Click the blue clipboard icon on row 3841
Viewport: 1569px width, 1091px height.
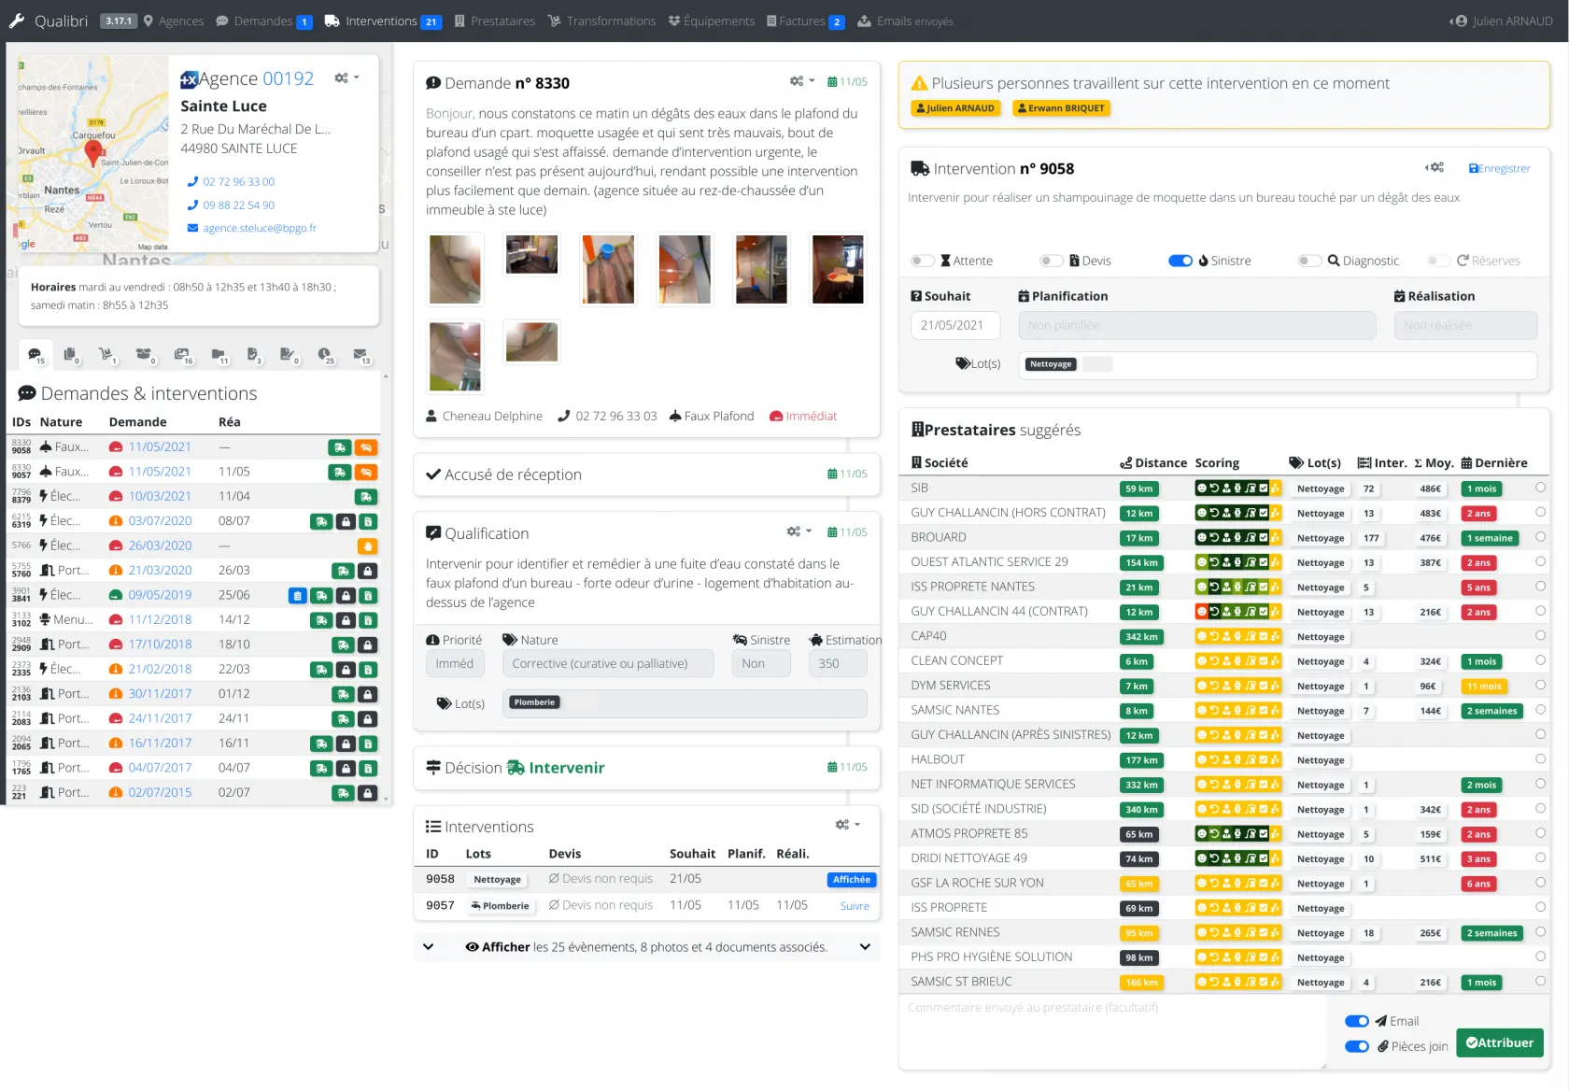point(297,596)
